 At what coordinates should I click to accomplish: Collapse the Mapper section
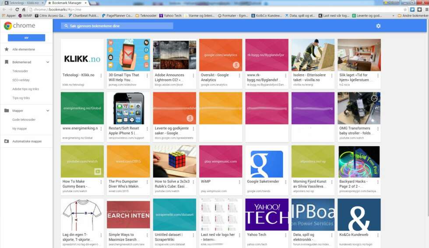(x=48, y=111)
